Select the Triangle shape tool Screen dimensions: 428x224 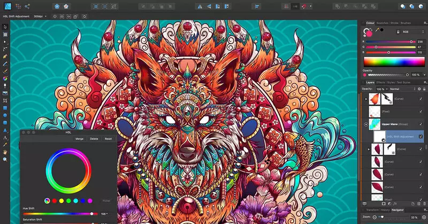coord(5,130)
